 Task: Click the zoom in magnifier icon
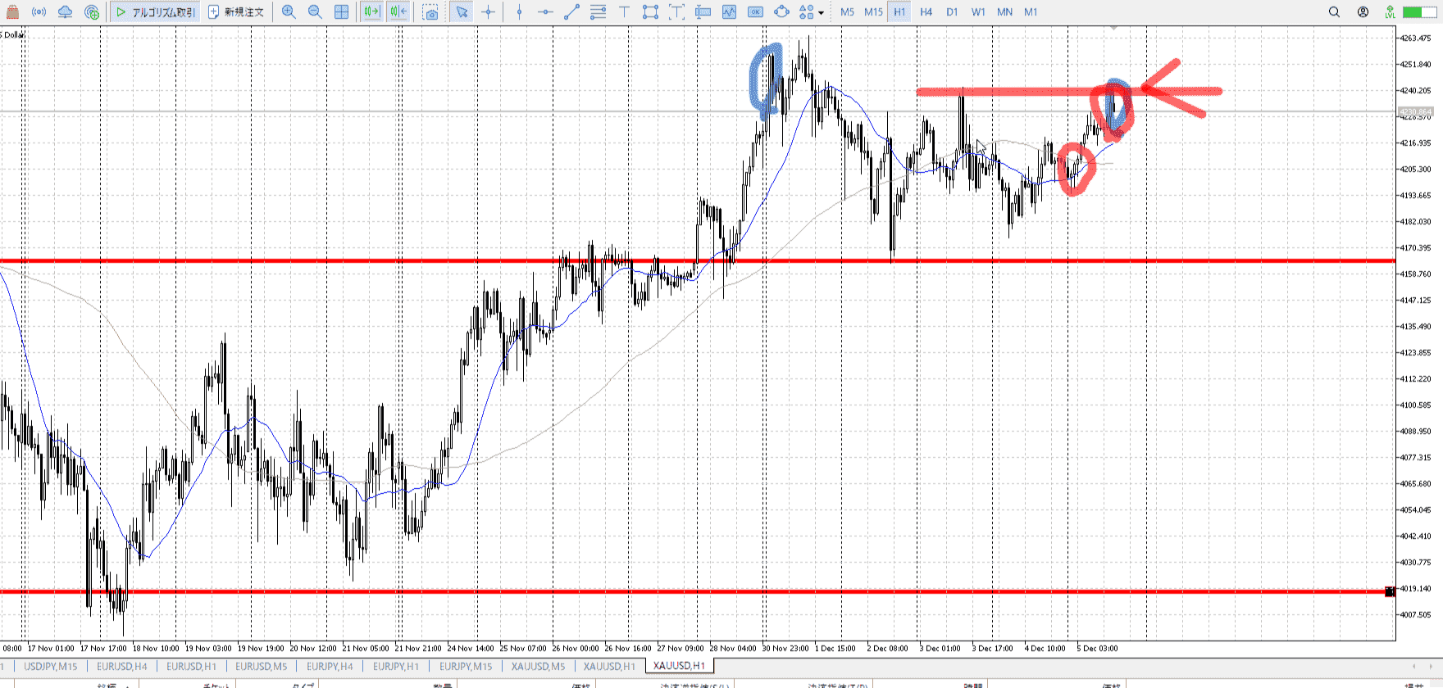[289, 12]
